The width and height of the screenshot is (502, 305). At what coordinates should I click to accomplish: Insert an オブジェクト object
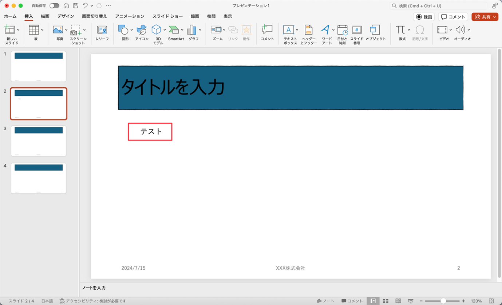tap(375, 30)
